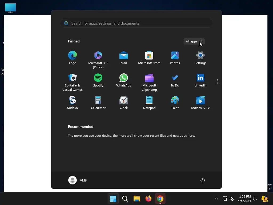Open the network status tray icon
This screenshot has width=273, height=205.
click(225, 199)
